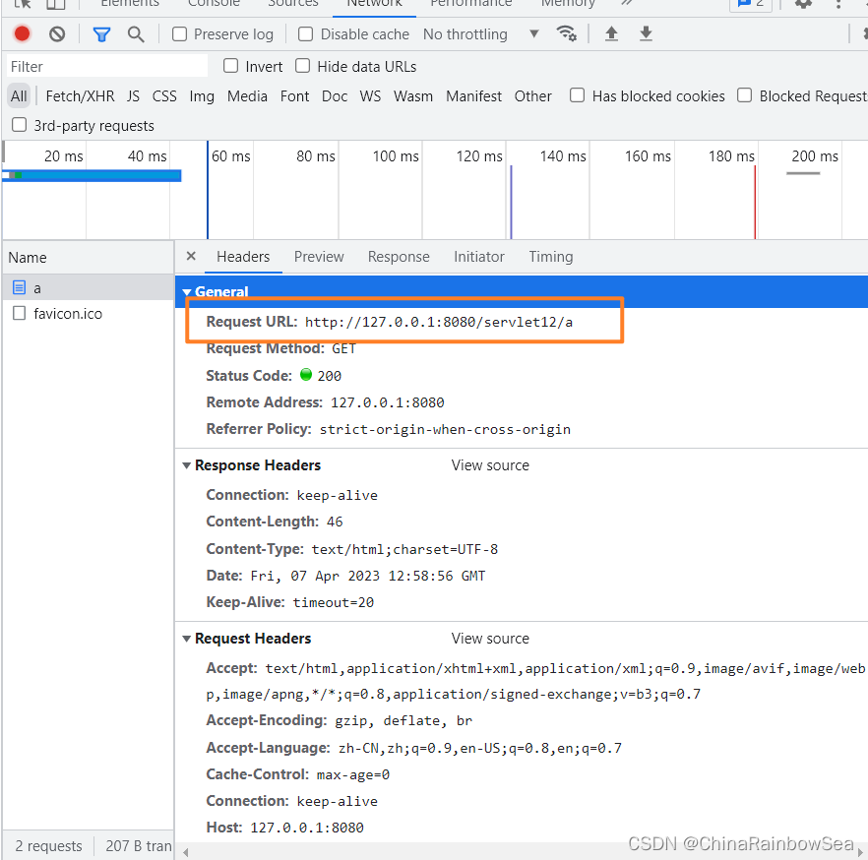
Task: Open DevTools settings gear
Action: (803, 3)
